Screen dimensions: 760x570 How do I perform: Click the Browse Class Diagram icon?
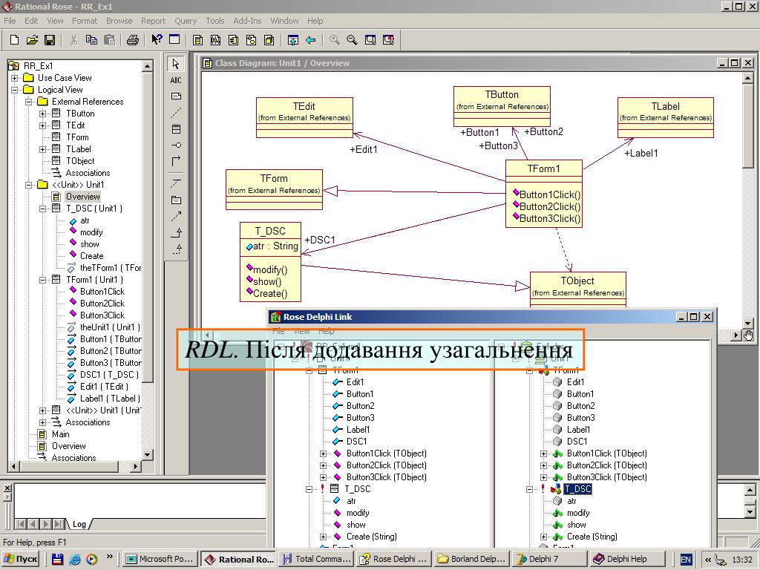[197, 40]
